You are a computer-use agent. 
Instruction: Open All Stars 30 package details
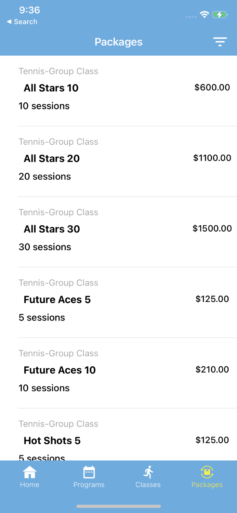pyautogui.click(x=52, y=229)
